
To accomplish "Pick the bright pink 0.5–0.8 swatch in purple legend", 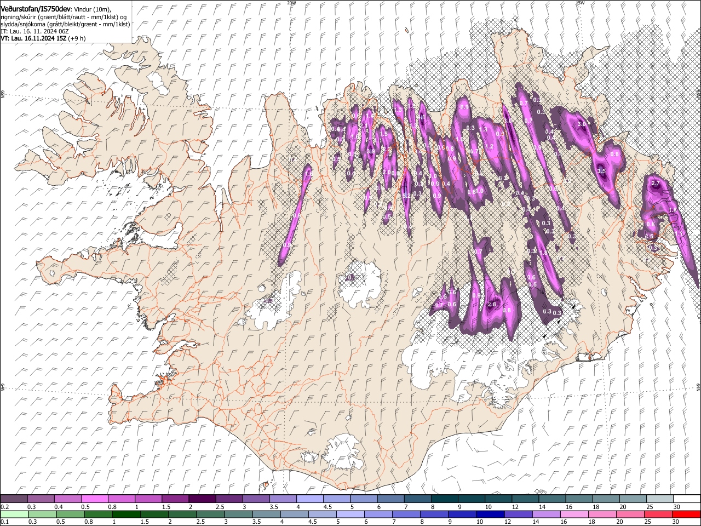I will (x=94, y=499).
